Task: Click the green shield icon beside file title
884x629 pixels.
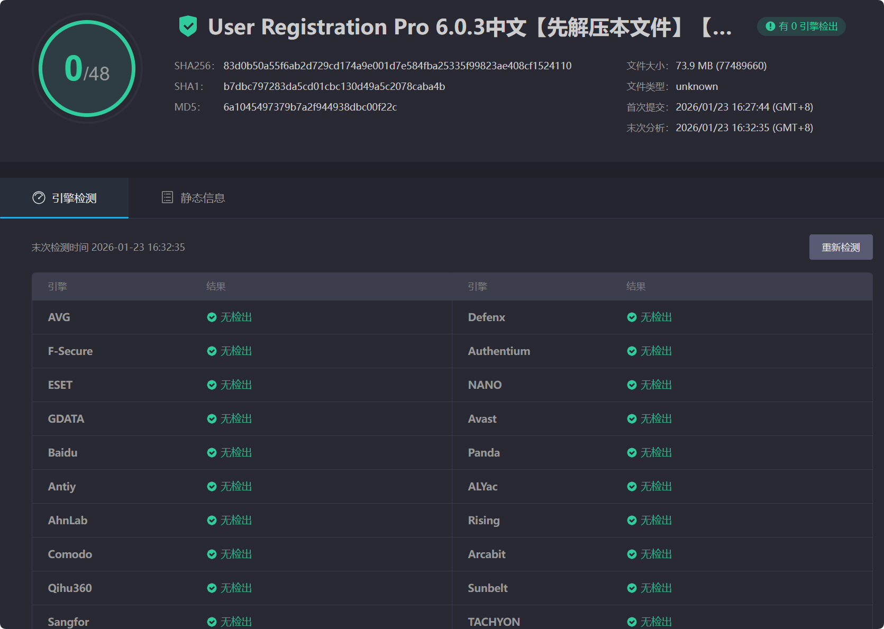Action: (188, 26)
